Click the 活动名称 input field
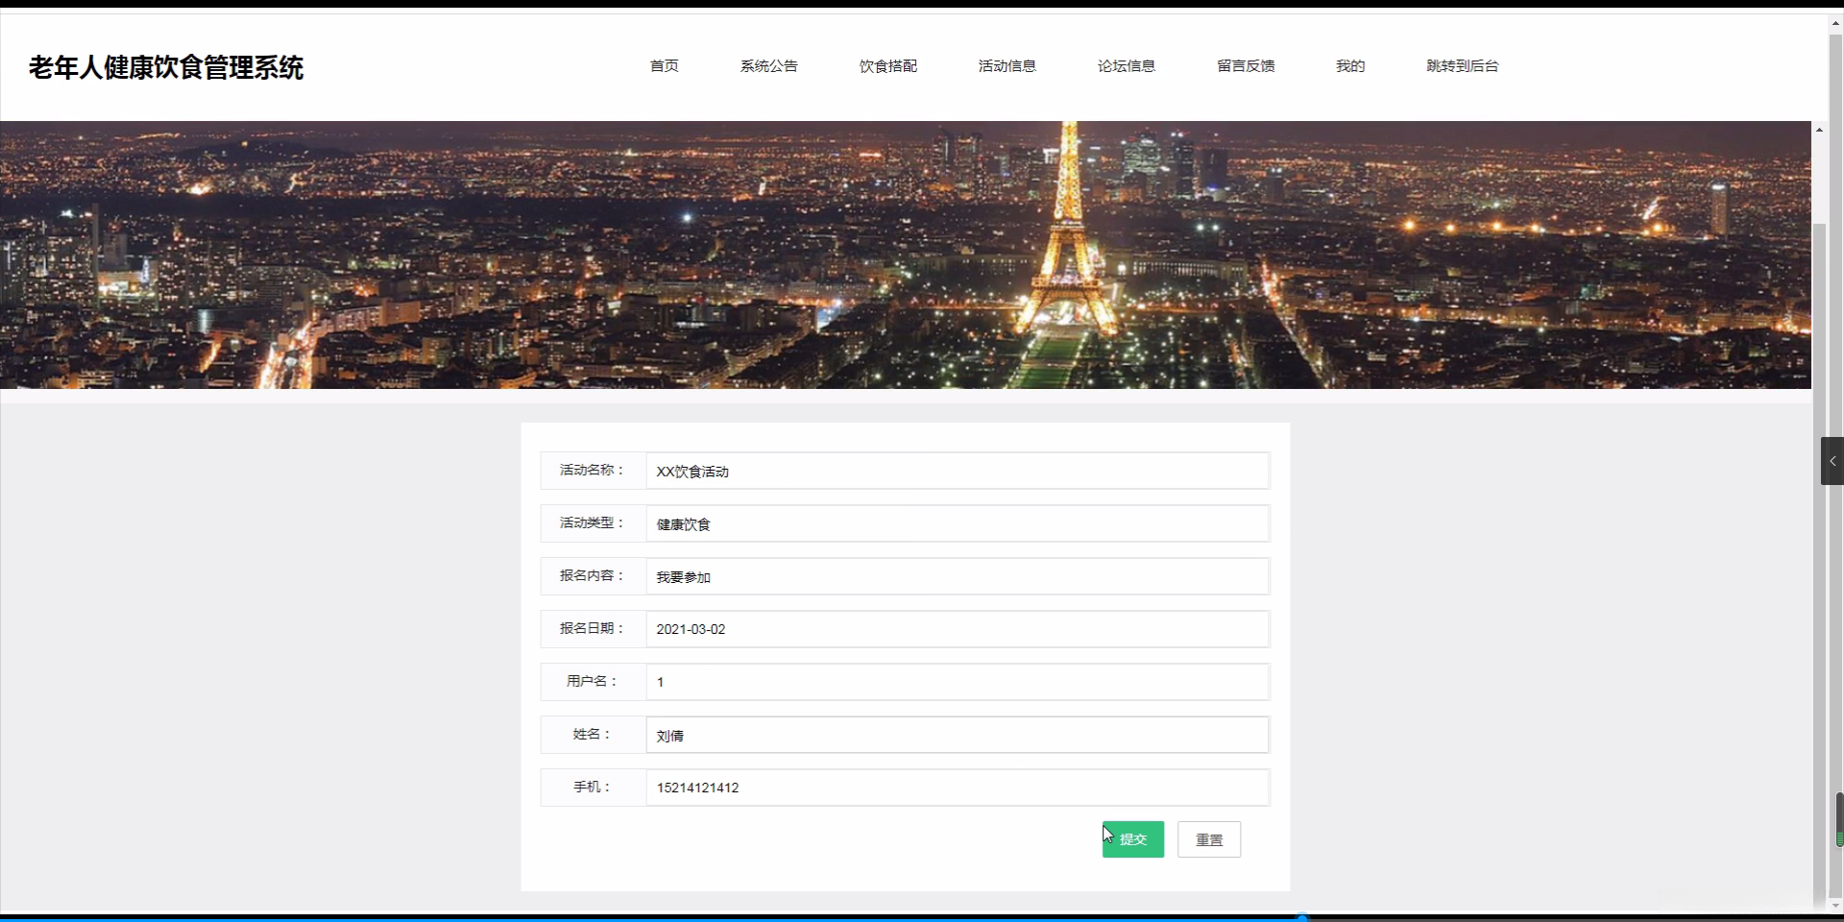 958,471
